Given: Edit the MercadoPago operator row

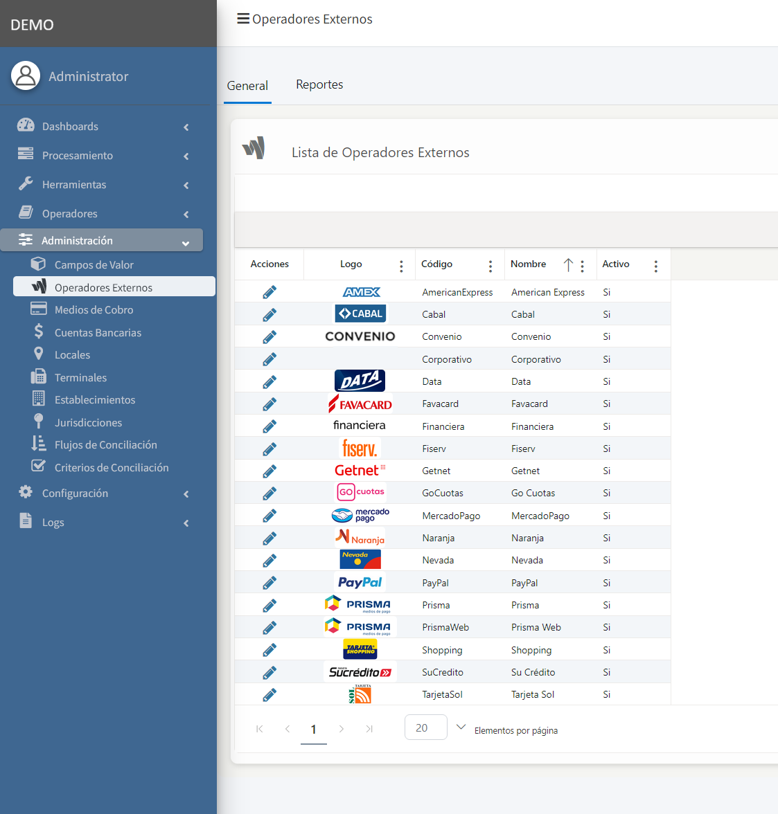Looking at the screenshot, I should click(269, 516).
